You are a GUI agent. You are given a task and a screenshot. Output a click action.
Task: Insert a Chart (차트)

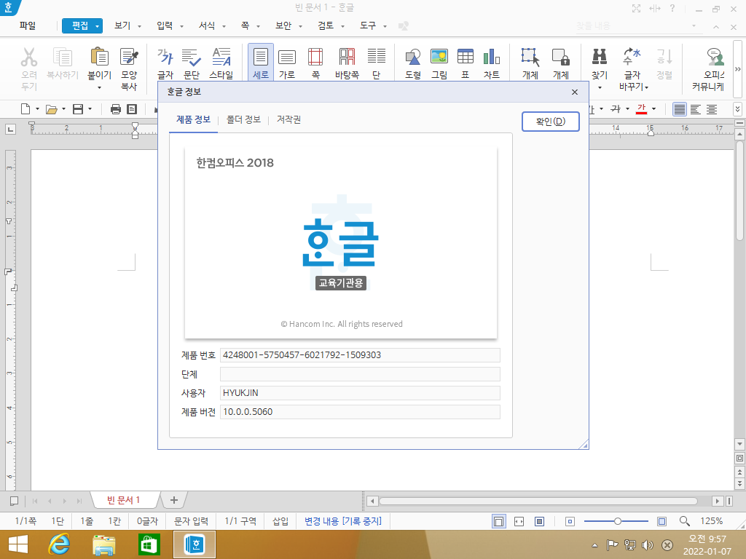(492, 57)
